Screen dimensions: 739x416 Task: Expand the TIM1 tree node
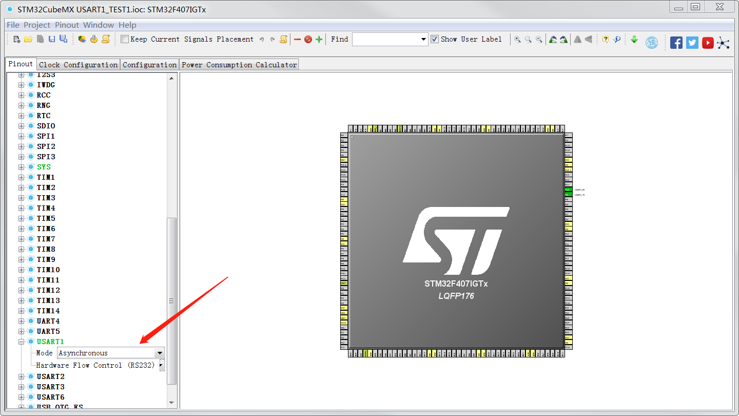[x=22, y=177]
